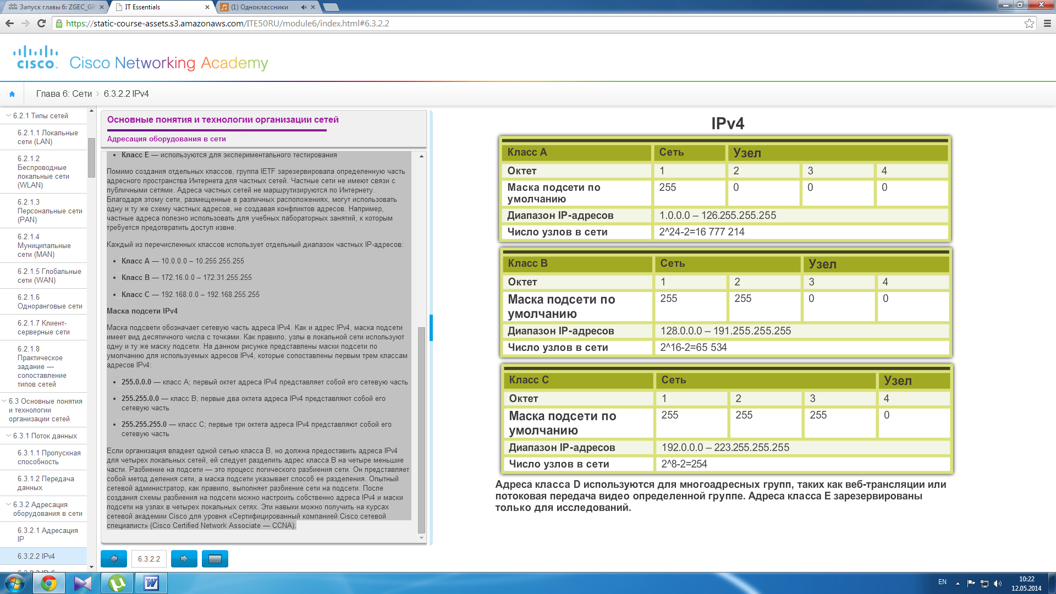Screen dimensions: 1056x594
Task: Open 6.2.1.2 Беспроводные локальные сети
Action: coord(43,172)
